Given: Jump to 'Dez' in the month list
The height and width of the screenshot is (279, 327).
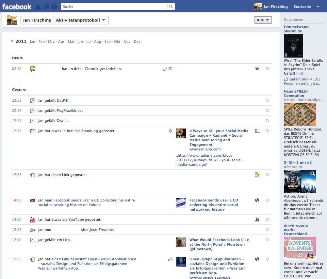Looking at the screenshot, I should [x=137, y=42].
